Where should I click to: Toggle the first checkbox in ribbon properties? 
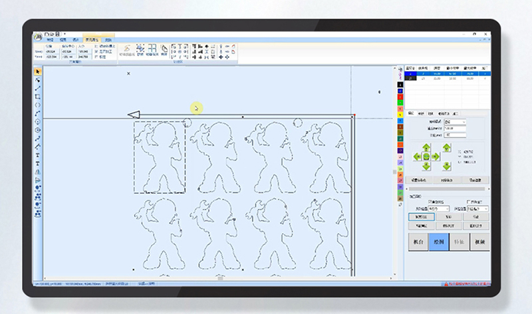(96, 47)
